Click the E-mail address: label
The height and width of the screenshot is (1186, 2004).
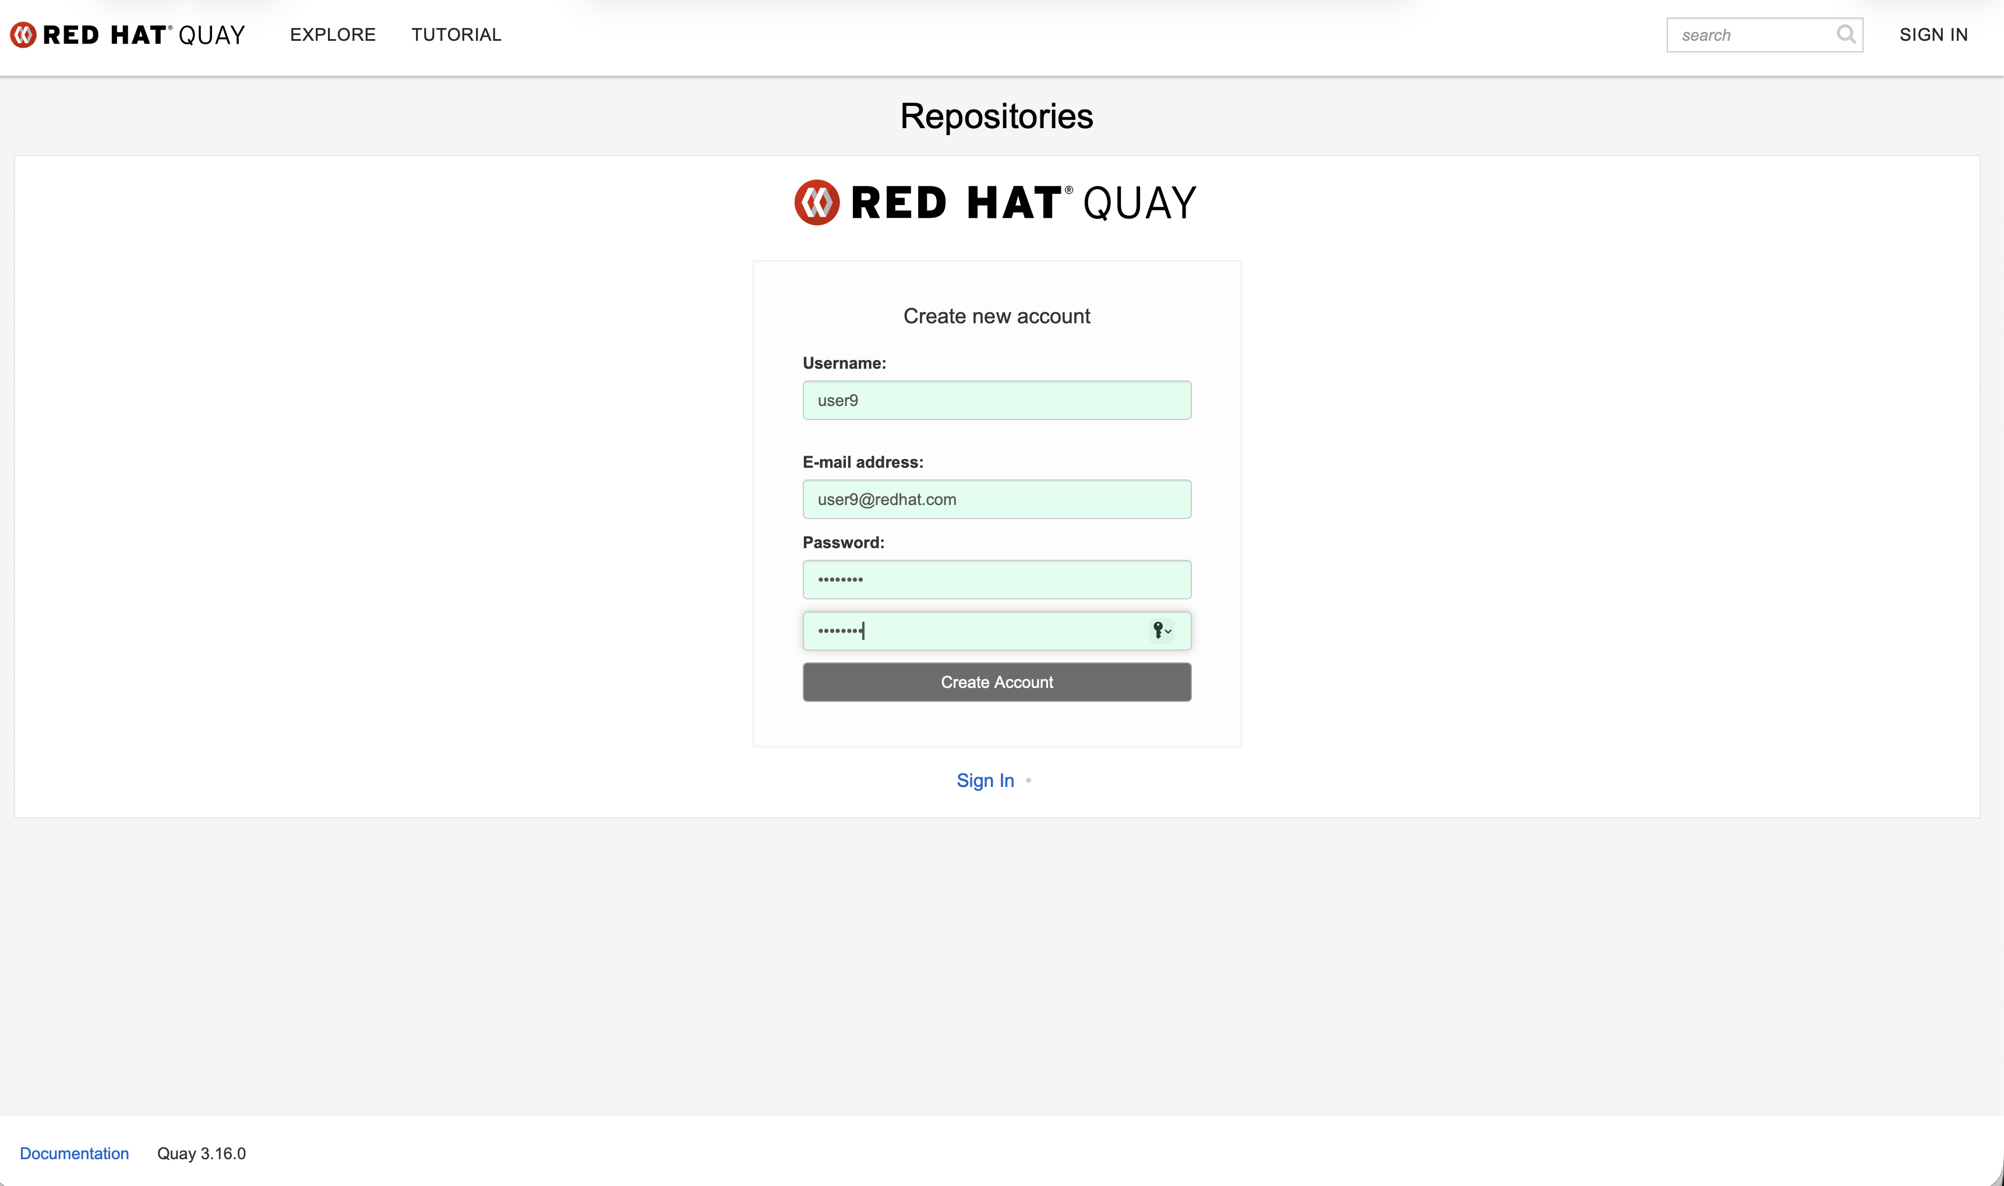tap(862, 463)
